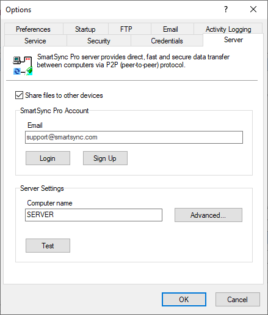Run the server Test button
268x315 pixels.
click(48, 246)
